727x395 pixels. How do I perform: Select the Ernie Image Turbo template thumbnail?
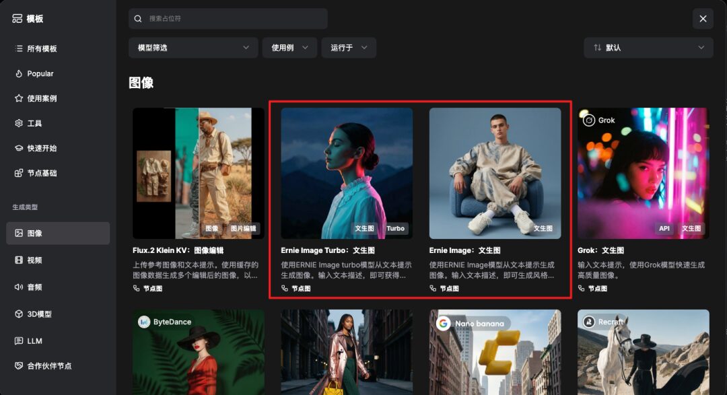(347, 173)
